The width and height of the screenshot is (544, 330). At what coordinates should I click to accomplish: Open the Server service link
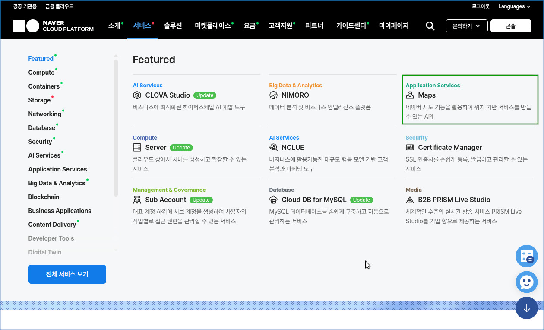[x=156, y=147]
